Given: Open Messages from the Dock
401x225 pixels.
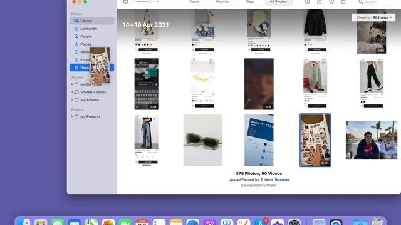Looking at the screenshot, I should [x=58, y=222].
